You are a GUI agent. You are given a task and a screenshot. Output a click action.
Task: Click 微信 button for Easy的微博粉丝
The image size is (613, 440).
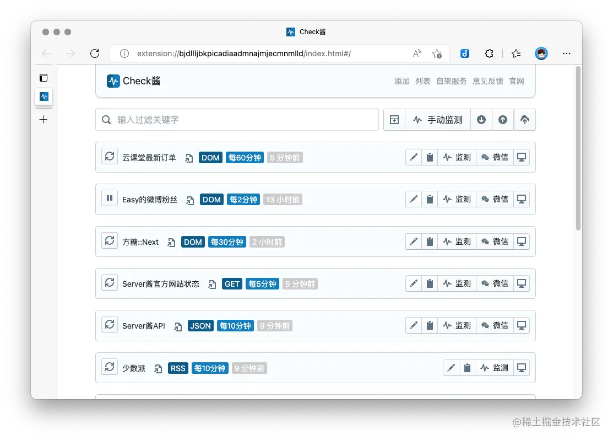495,199
